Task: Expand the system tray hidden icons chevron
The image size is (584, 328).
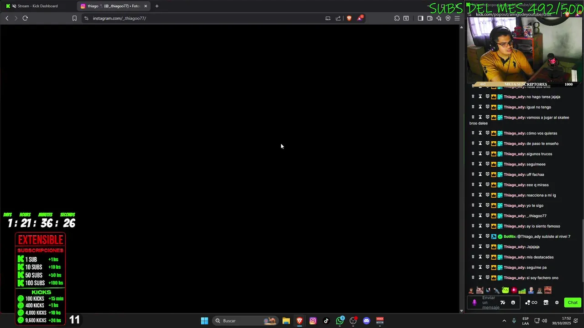Action: coord(504,321)
